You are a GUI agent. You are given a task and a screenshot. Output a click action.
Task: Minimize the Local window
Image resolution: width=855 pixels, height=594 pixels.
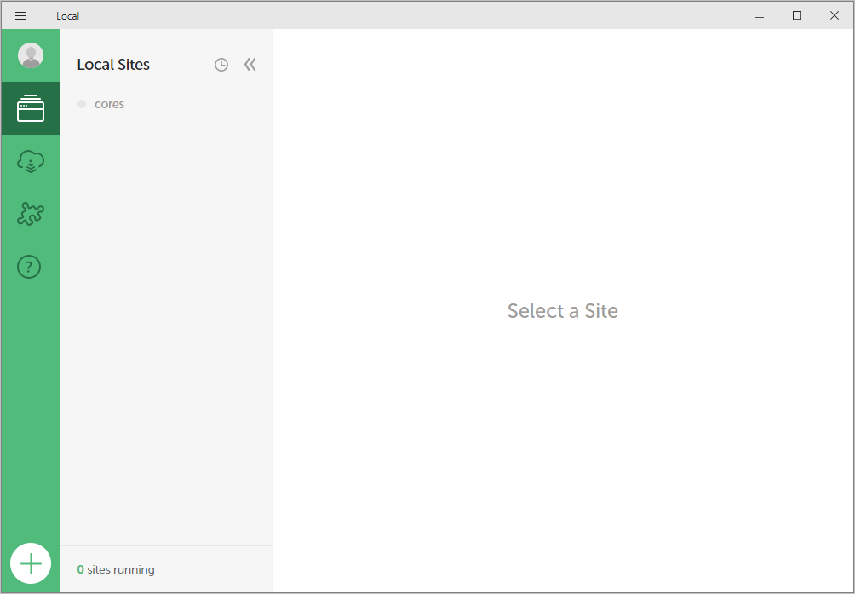pos(760,16)
